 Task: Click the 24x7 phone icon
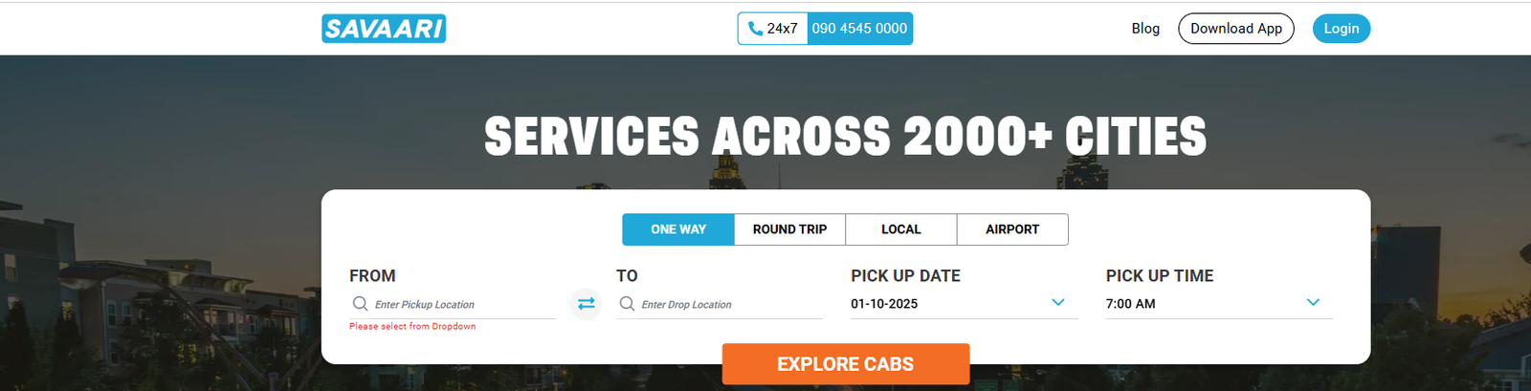point(755,29)
